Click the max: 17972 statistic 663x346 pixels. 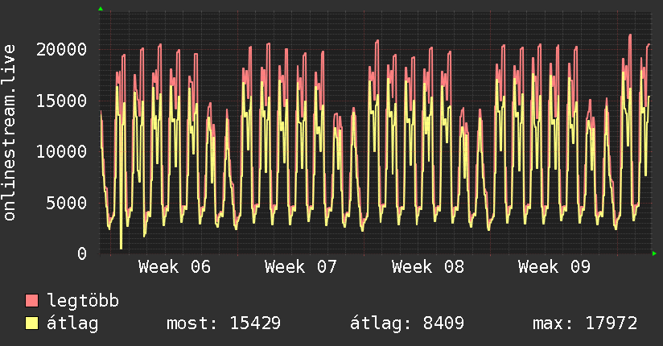[585, 323]
